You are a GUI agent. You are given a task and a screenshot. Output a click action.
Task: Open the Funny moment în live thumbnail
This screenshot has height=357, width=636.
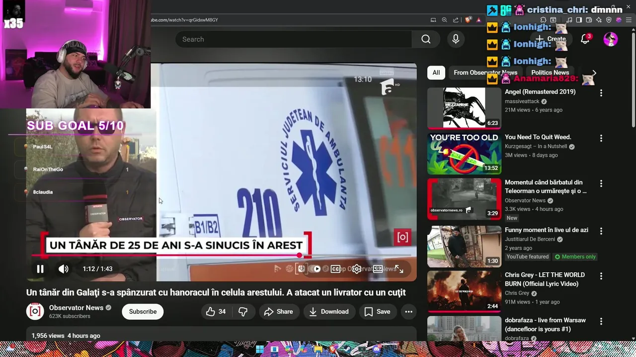tap(464, 246)
